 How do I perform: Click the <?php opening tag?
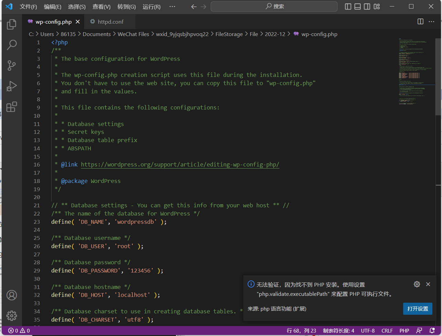point(59,43)
